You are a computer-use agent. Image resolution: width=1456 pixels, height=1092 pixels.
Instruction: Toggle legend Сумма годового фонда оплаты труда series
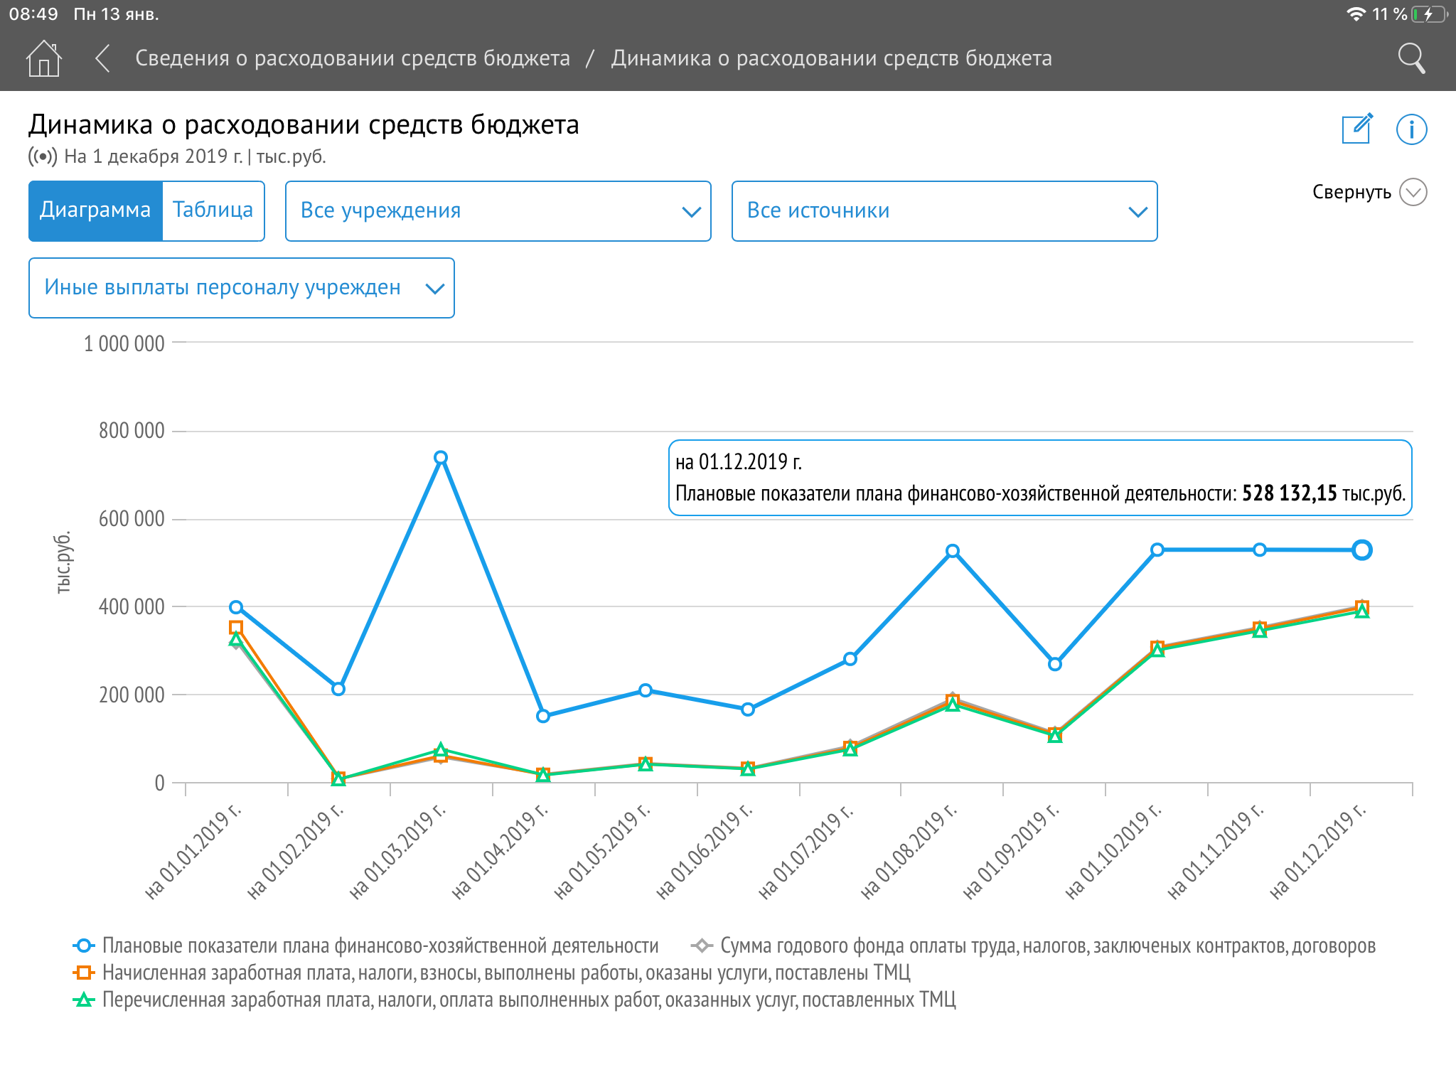click(1034, 946)
